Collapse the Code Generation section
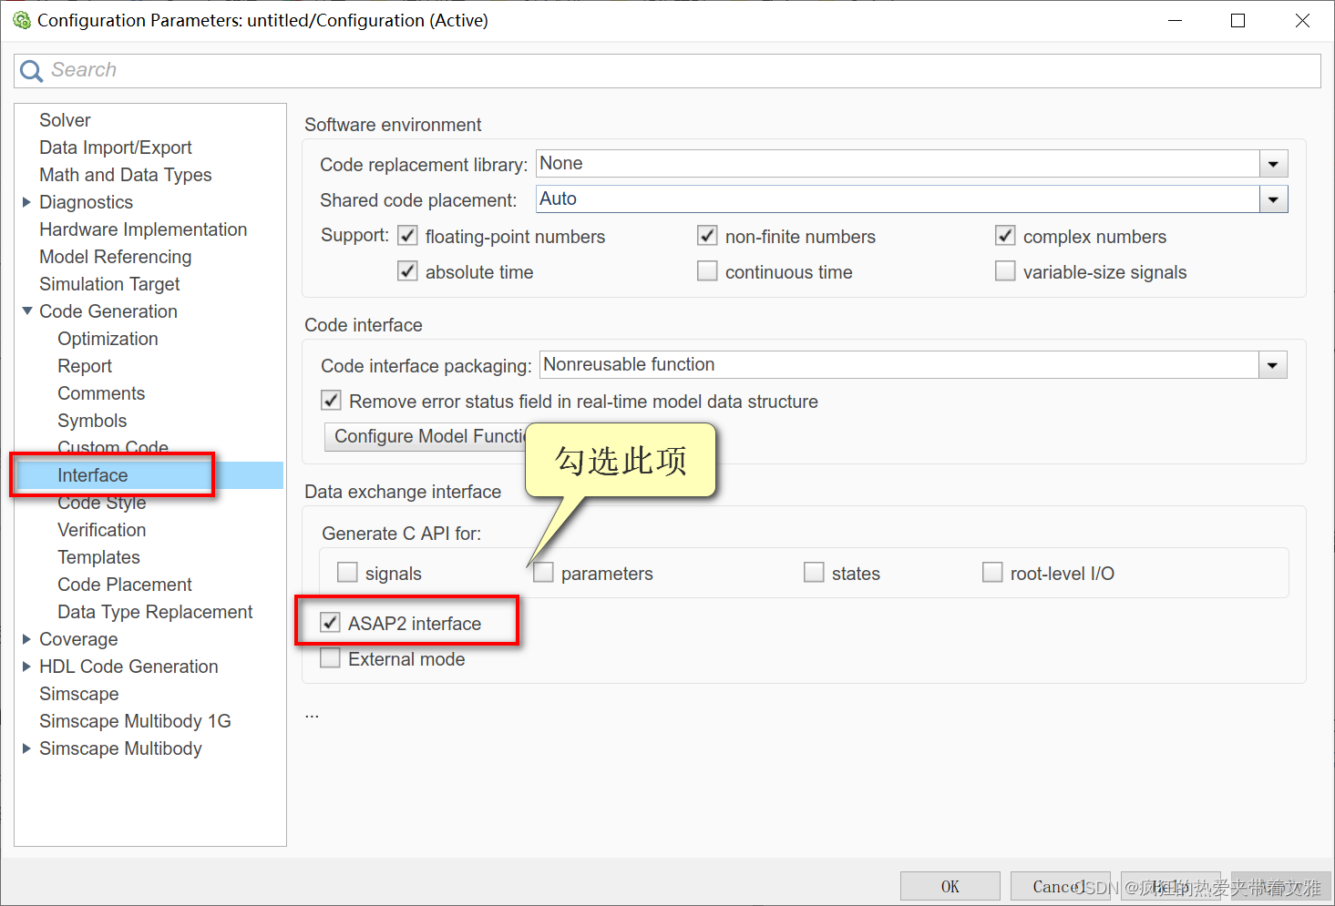The height and width of the screenshot is (906, 1335). [26, 310]
